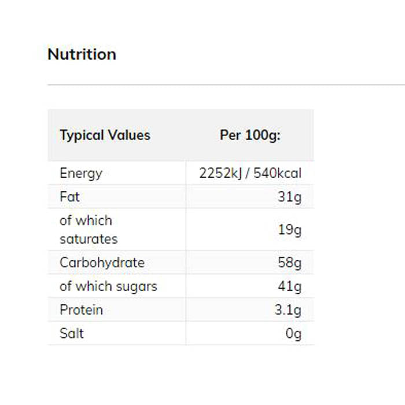Select the Protein row label

click(x=81, y=310)
